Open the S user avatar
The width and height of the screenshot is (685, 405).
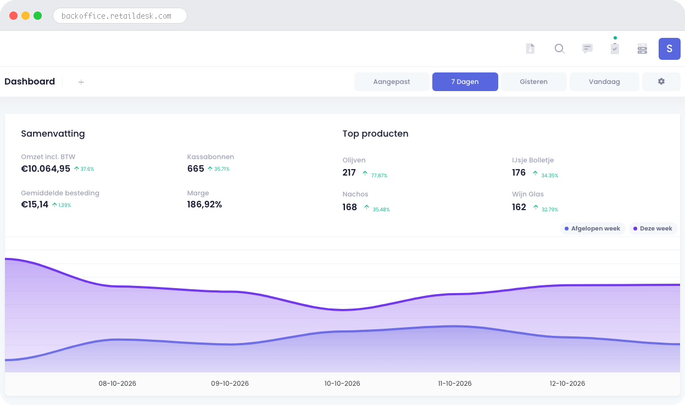[x=669, y=49]
